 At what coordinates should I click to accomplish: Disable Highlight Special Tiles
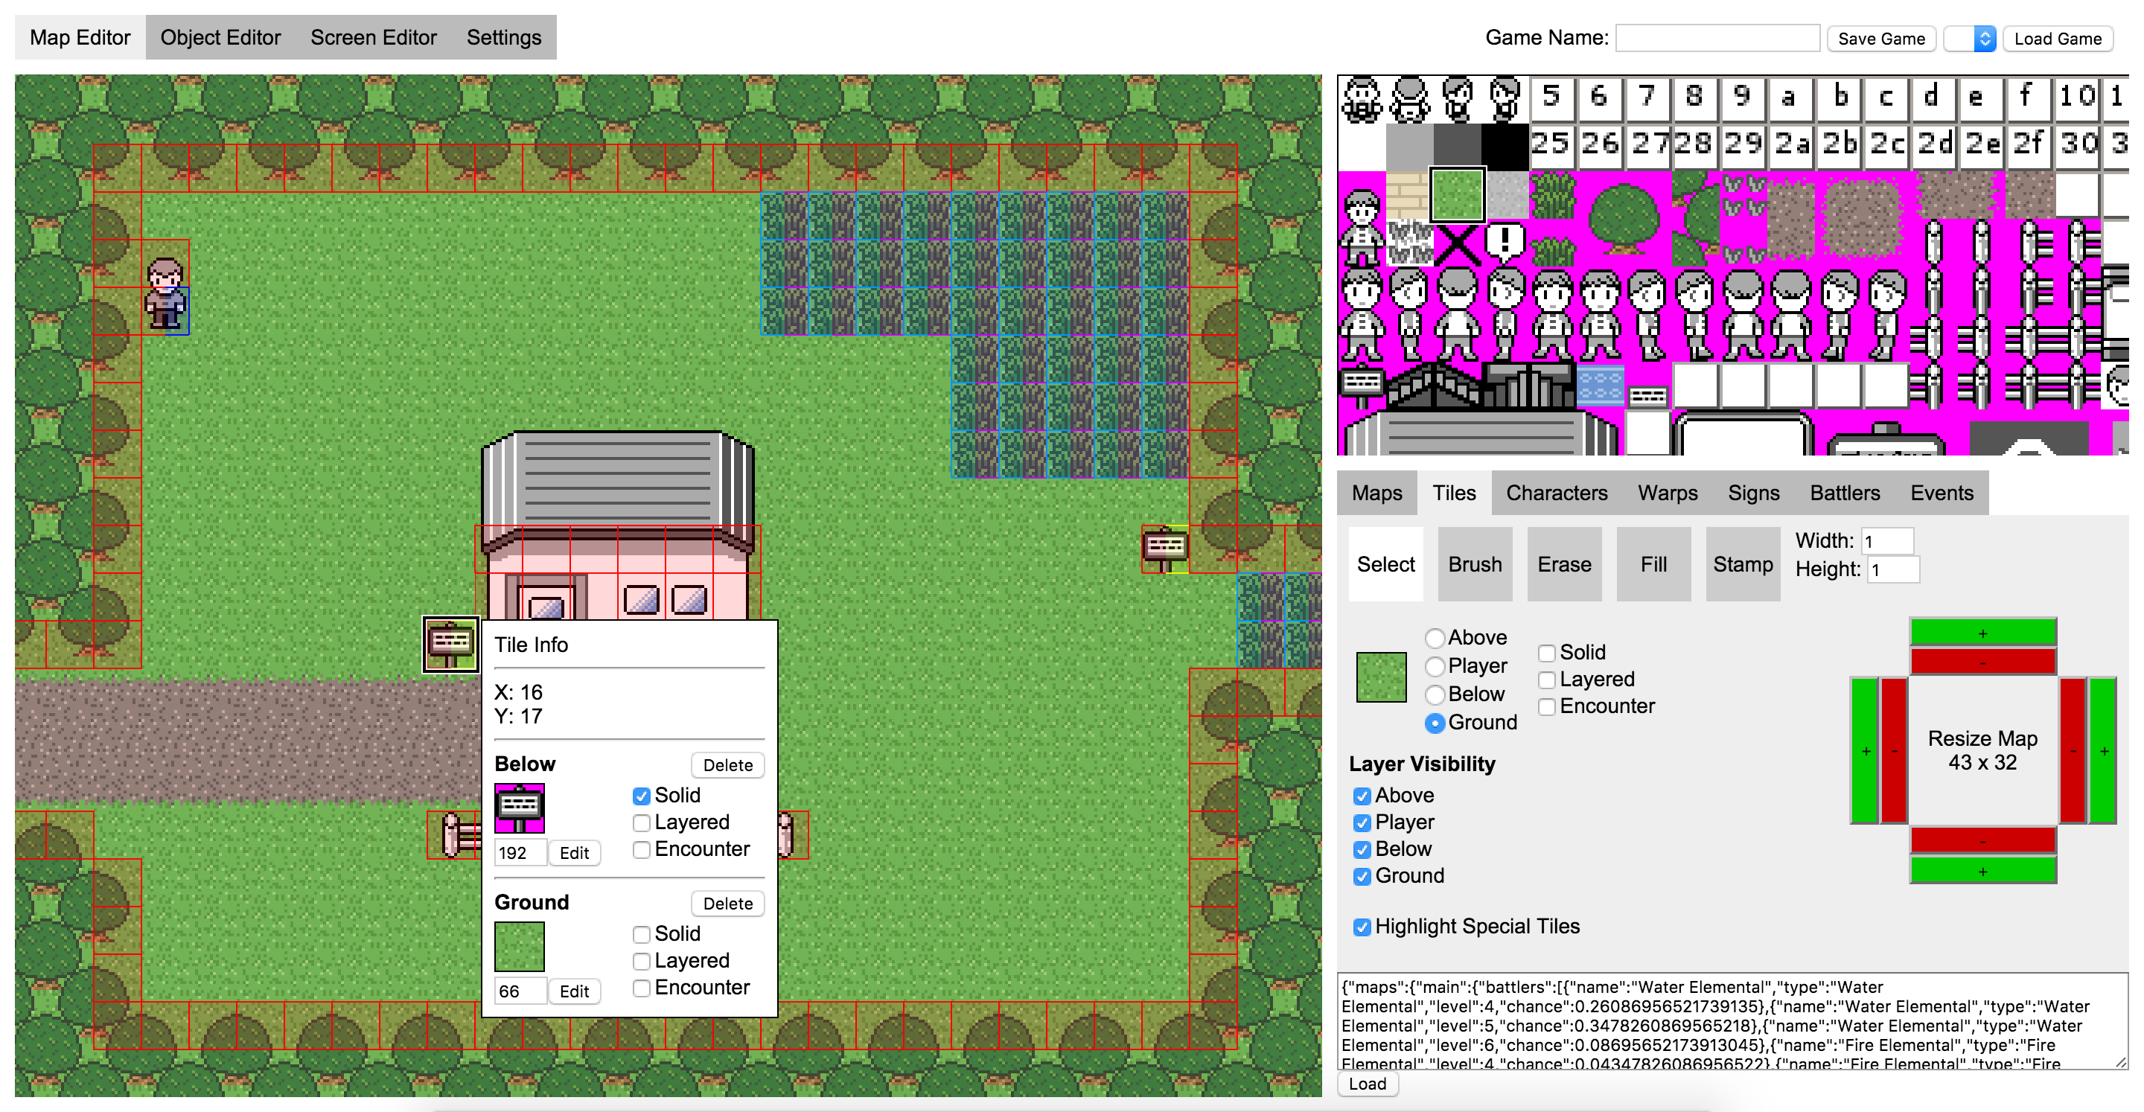[x=1362, y=927]
